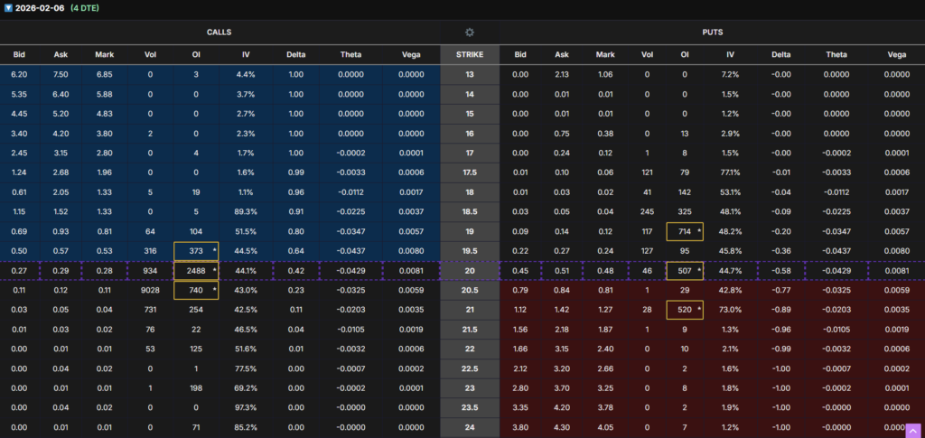This screenshot has height=438, width=925.
Task: Click the puts ask price 0.51
Action: click(x=563, y=271)
